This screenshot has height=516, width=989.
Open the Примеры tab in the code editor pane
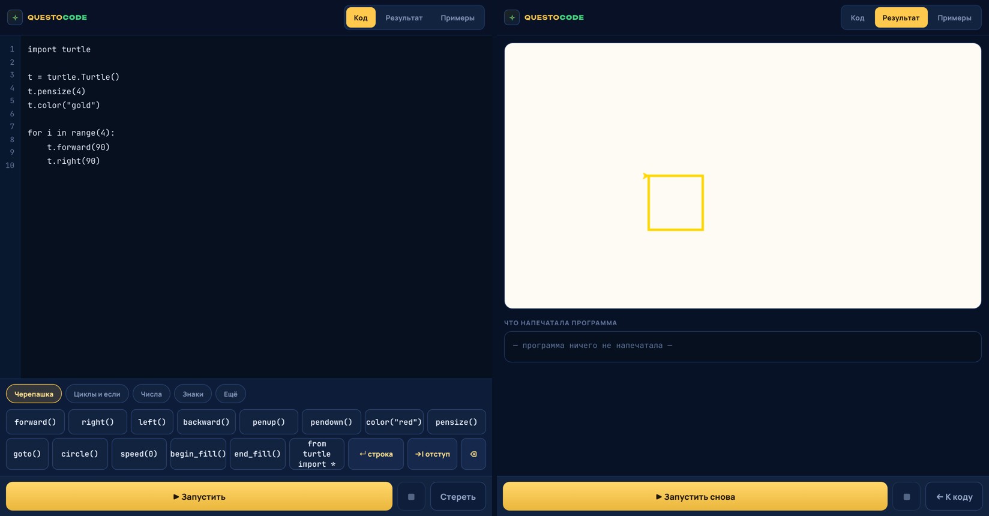click(457, 18)
